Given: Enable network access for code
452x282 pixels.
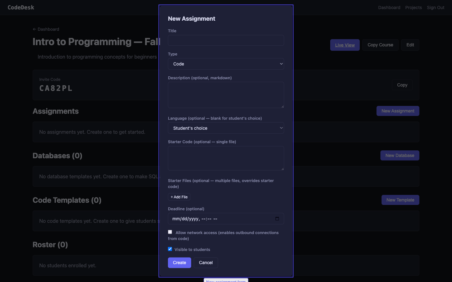Looking at the screenshot, I should 170,232.
